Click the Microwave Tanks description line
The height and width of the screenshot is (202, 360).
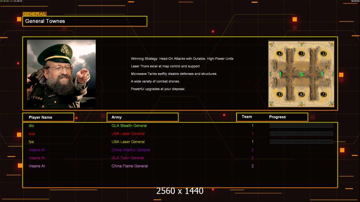tap(174, 74)
